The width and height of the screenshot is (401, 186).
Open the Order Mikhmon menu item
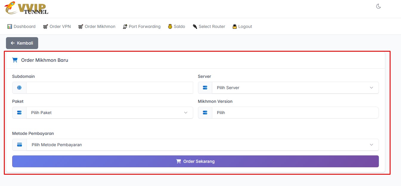(x=97, y=26)
